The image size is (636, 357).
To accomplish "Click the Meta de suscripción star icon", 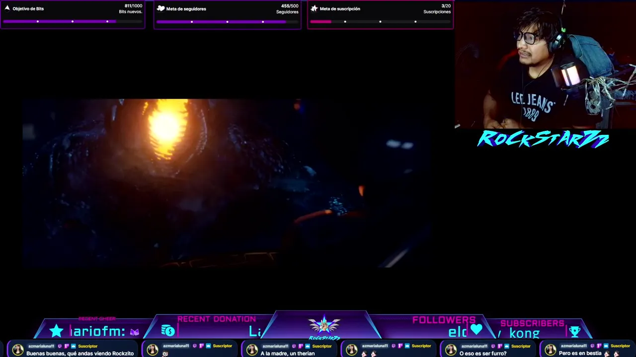I will coord(314,8).
